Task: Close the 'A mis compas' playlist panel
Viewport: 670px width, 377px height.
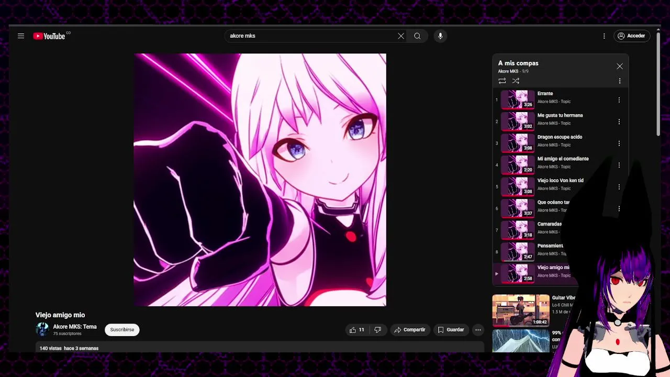Action: (620, 66)
